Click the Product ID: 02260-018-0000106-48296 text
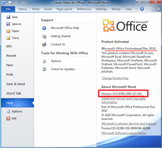This screenshot has width=162, height=148. click(126, 128)
